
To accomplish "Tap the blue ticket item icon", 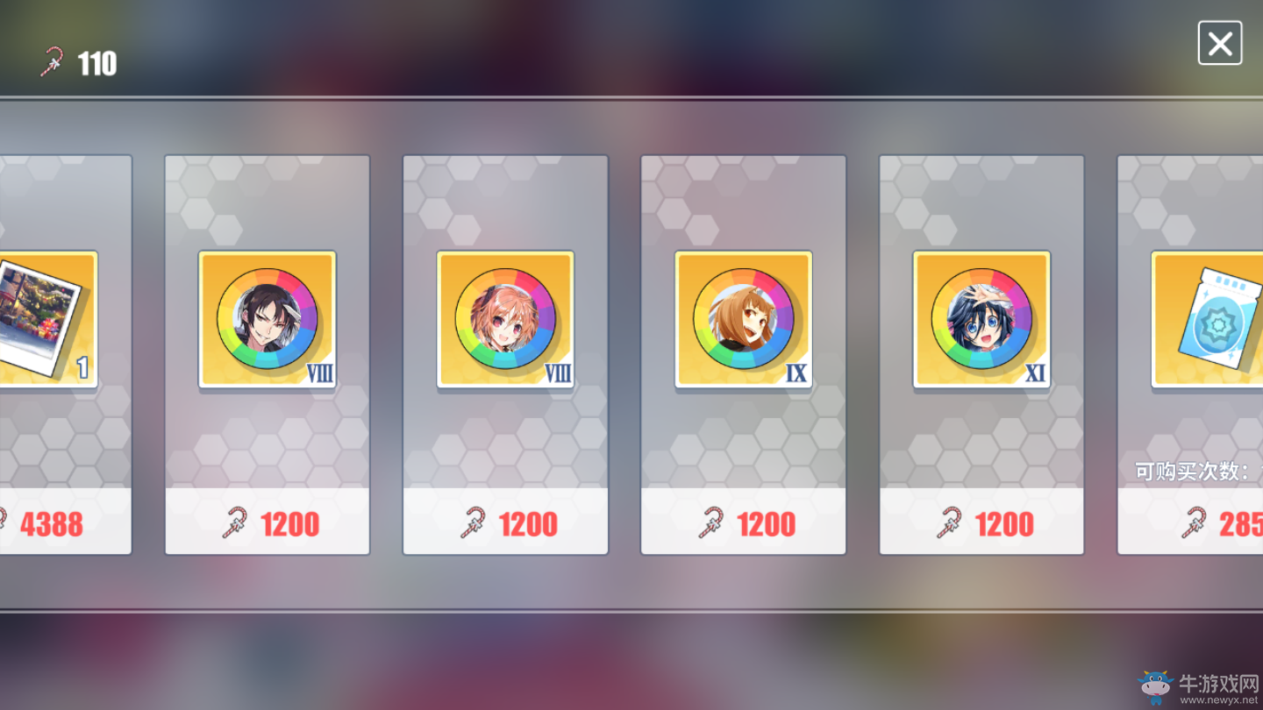I will point(1208,319).
